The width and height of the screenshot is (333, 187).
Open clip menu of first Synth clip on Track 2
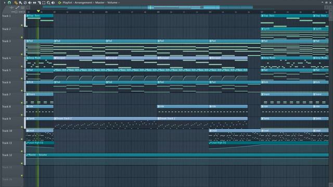[x=262, y=29]
